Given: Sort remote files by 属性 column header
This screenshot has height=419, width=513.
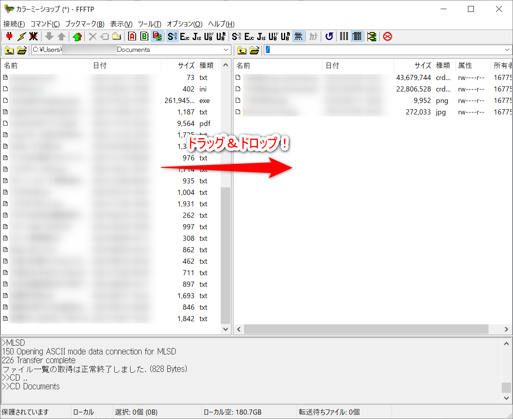Looking at the screenshot, I should tap(465, 65).
